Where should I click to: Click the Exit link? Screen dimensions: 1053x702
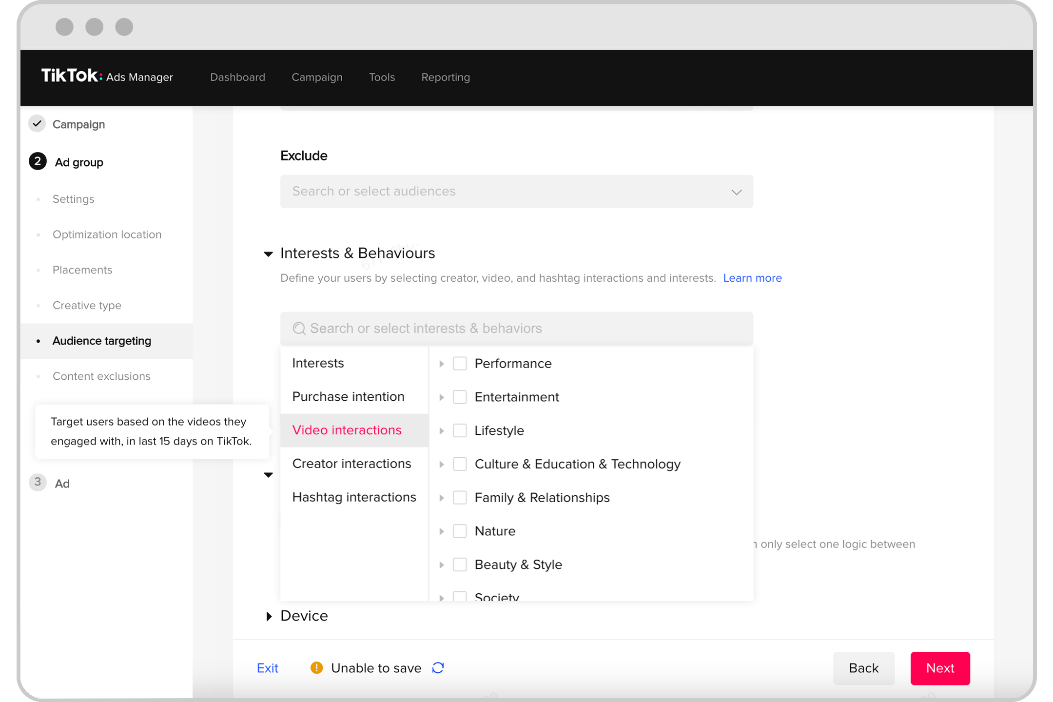[x=267, y=668]
